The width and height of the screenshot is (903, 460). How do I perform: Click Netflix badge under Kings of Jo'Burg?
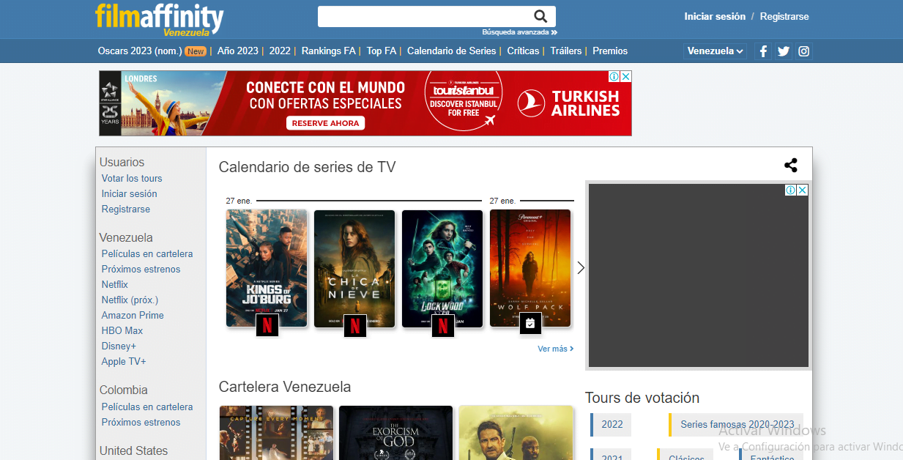267,325
